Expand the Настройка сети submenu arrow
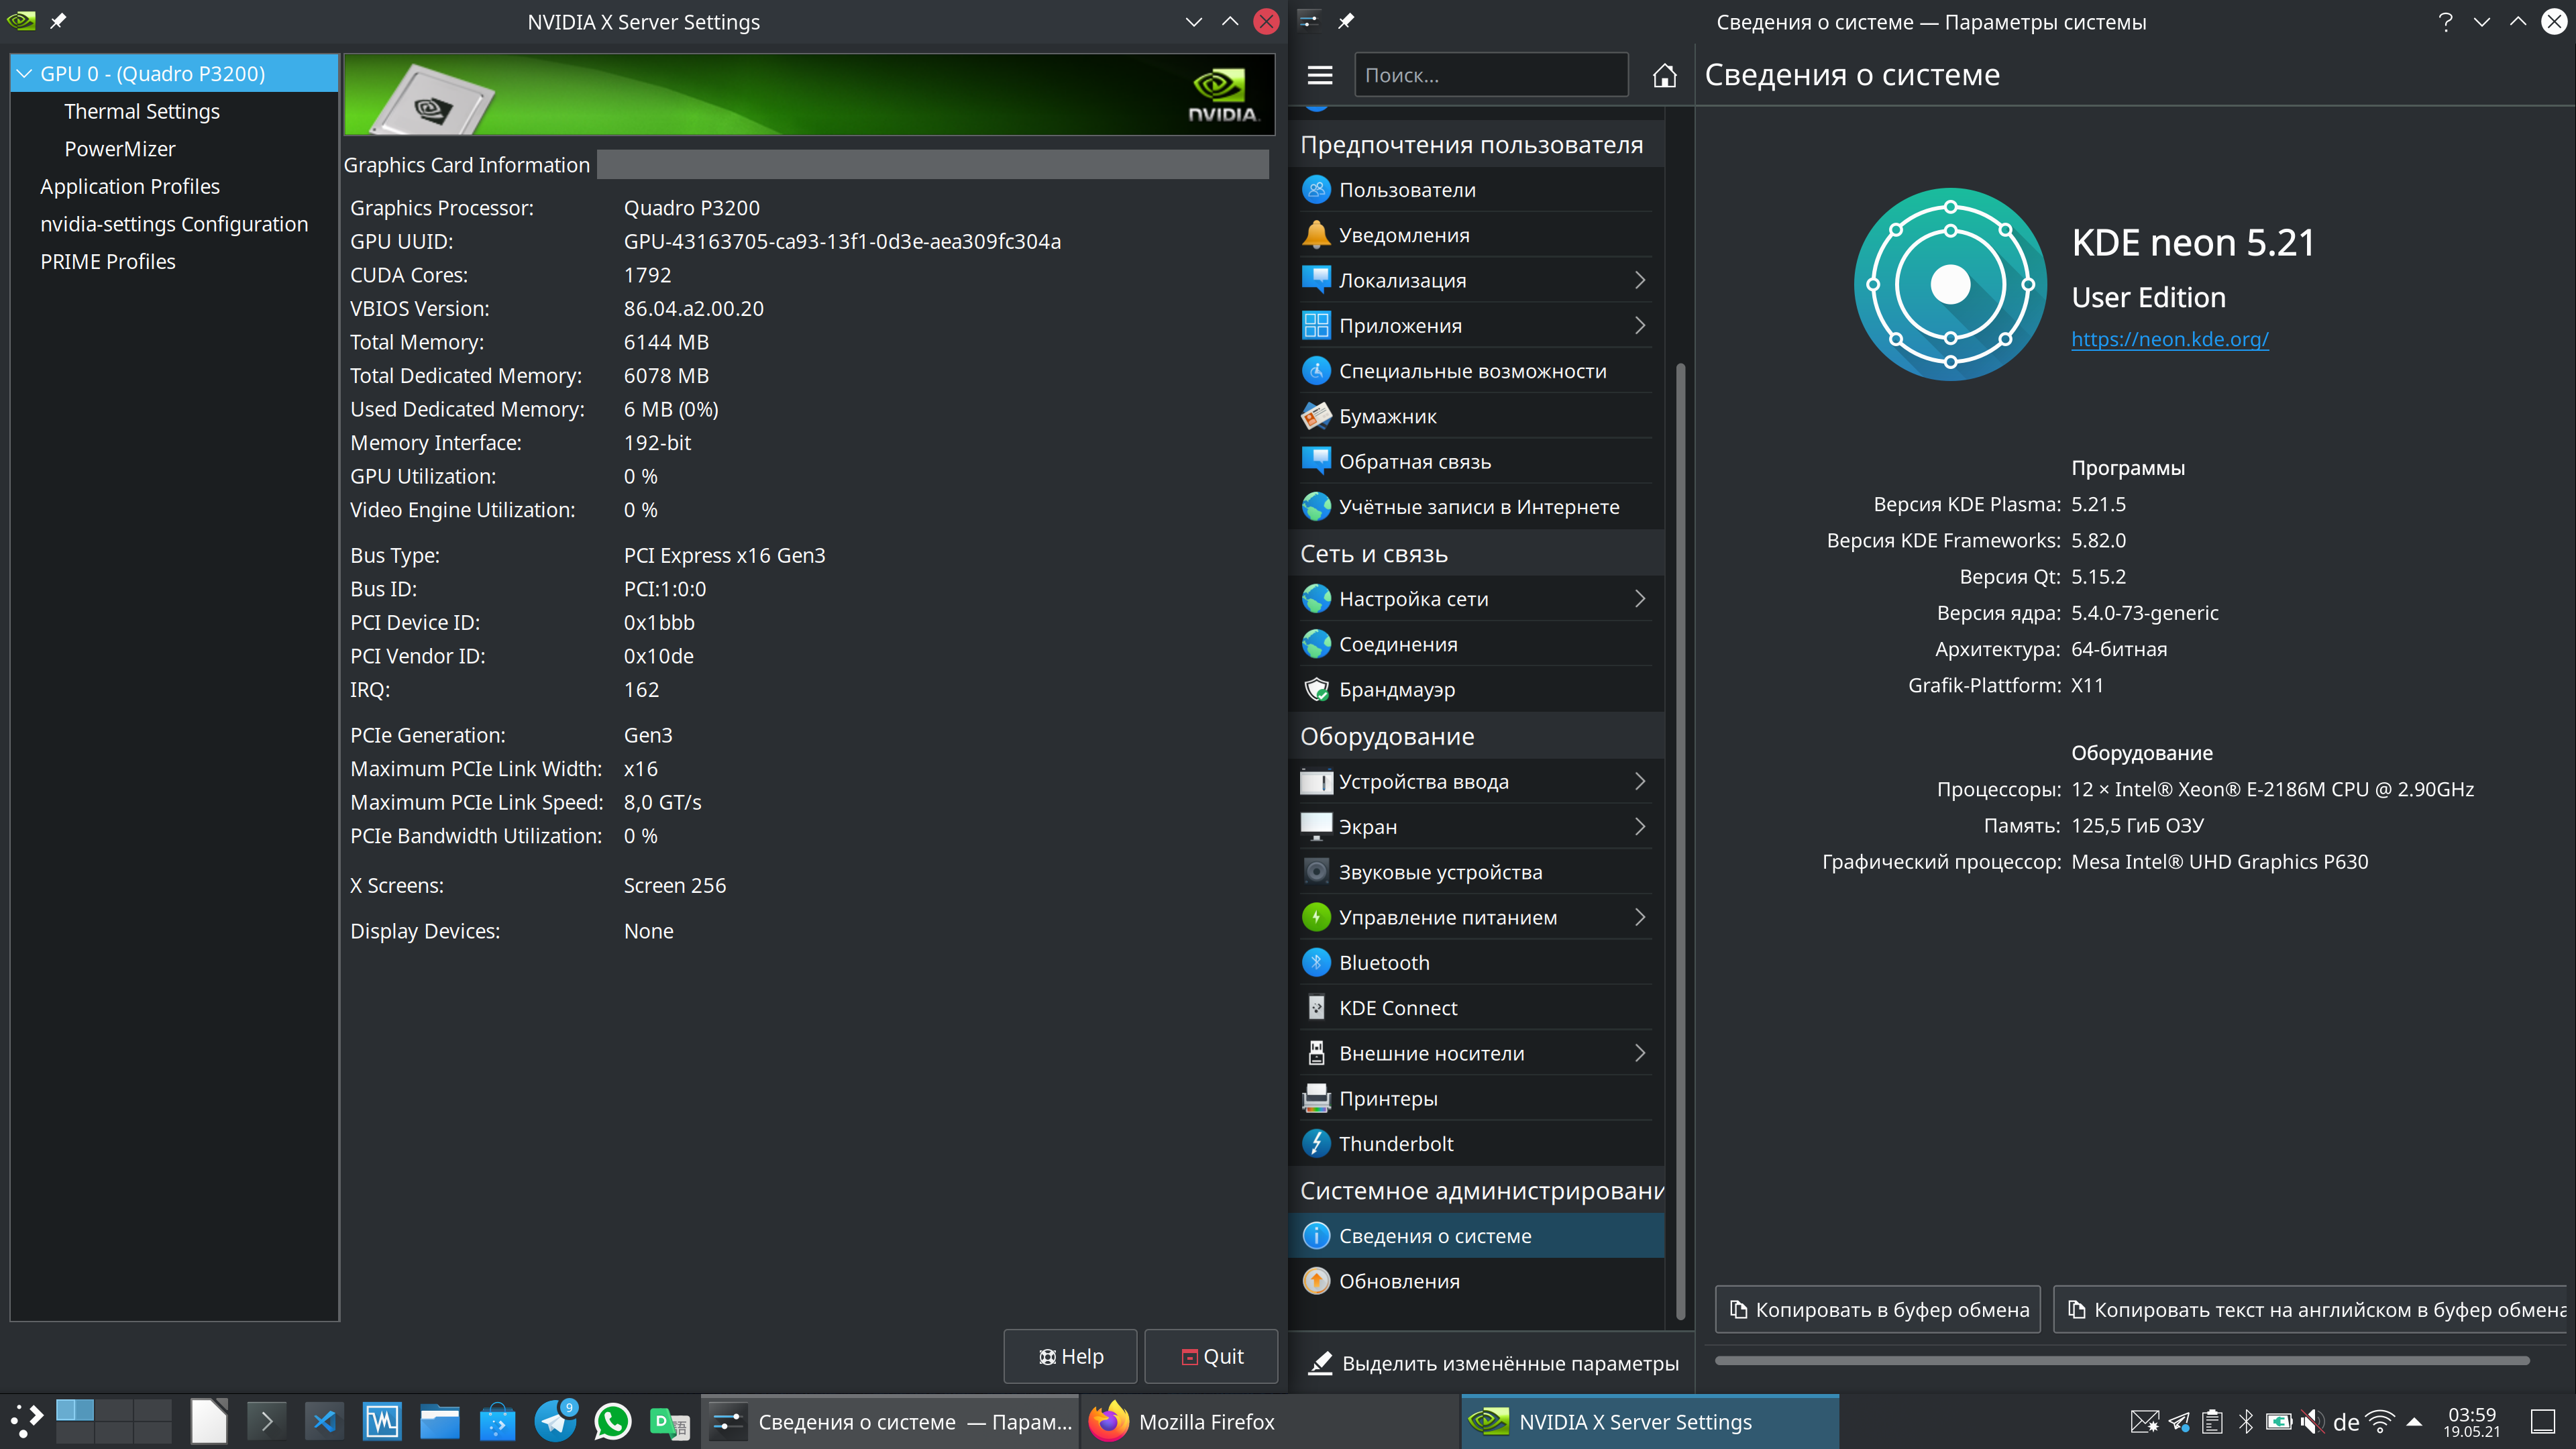The image size is (2576, 1449). point(1640,598)
